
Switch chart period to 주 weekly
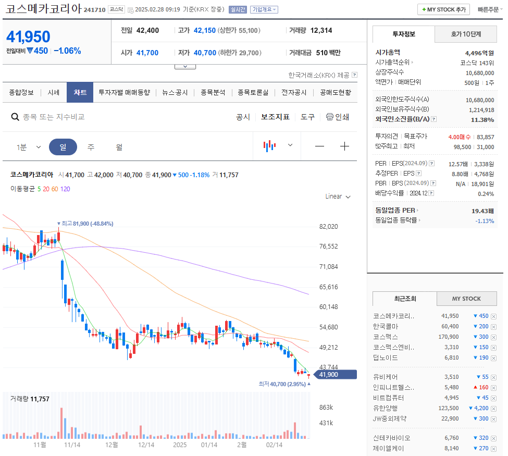[x=90, y=146]
